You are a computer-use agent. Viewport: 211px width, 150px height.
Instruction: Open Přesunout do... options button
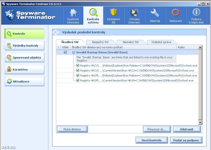pos(157,129)
